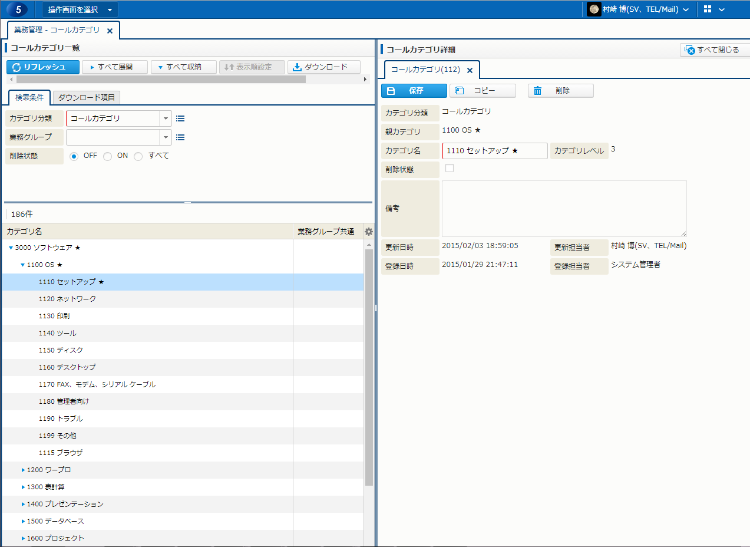Switch to the ダウンロード項目 tab

[86, 97]
